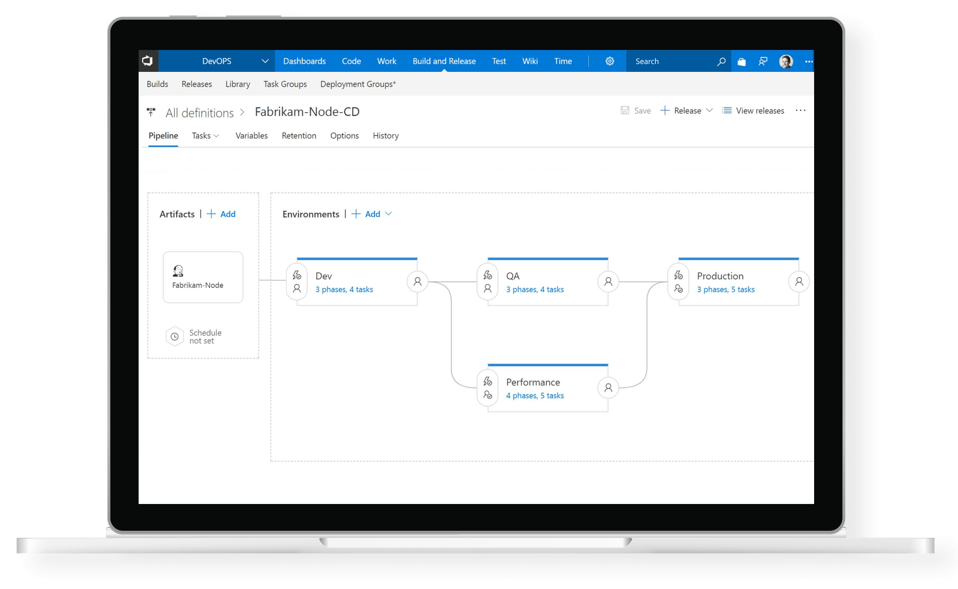Open Dev 3 phases, 4 tasks link

coord(344,290)
